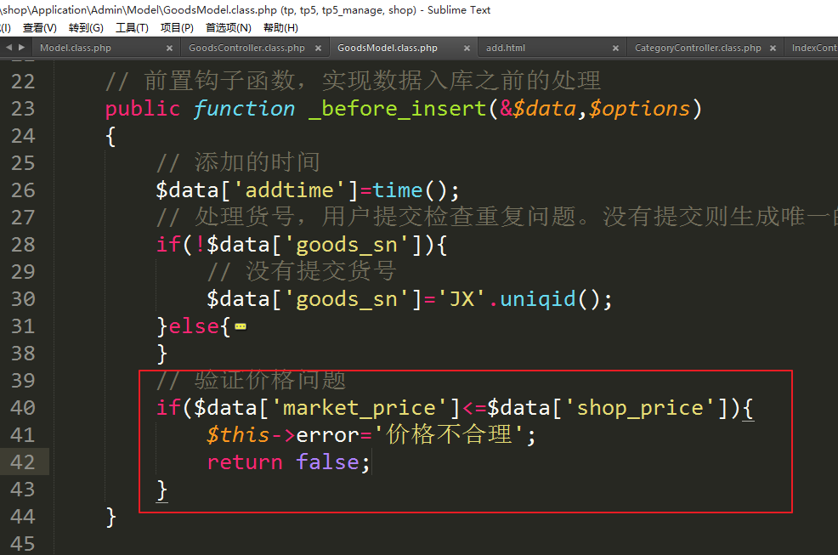Switch to the Model.class.php tab
Screen dimensions: 838x555
(76, 48)
